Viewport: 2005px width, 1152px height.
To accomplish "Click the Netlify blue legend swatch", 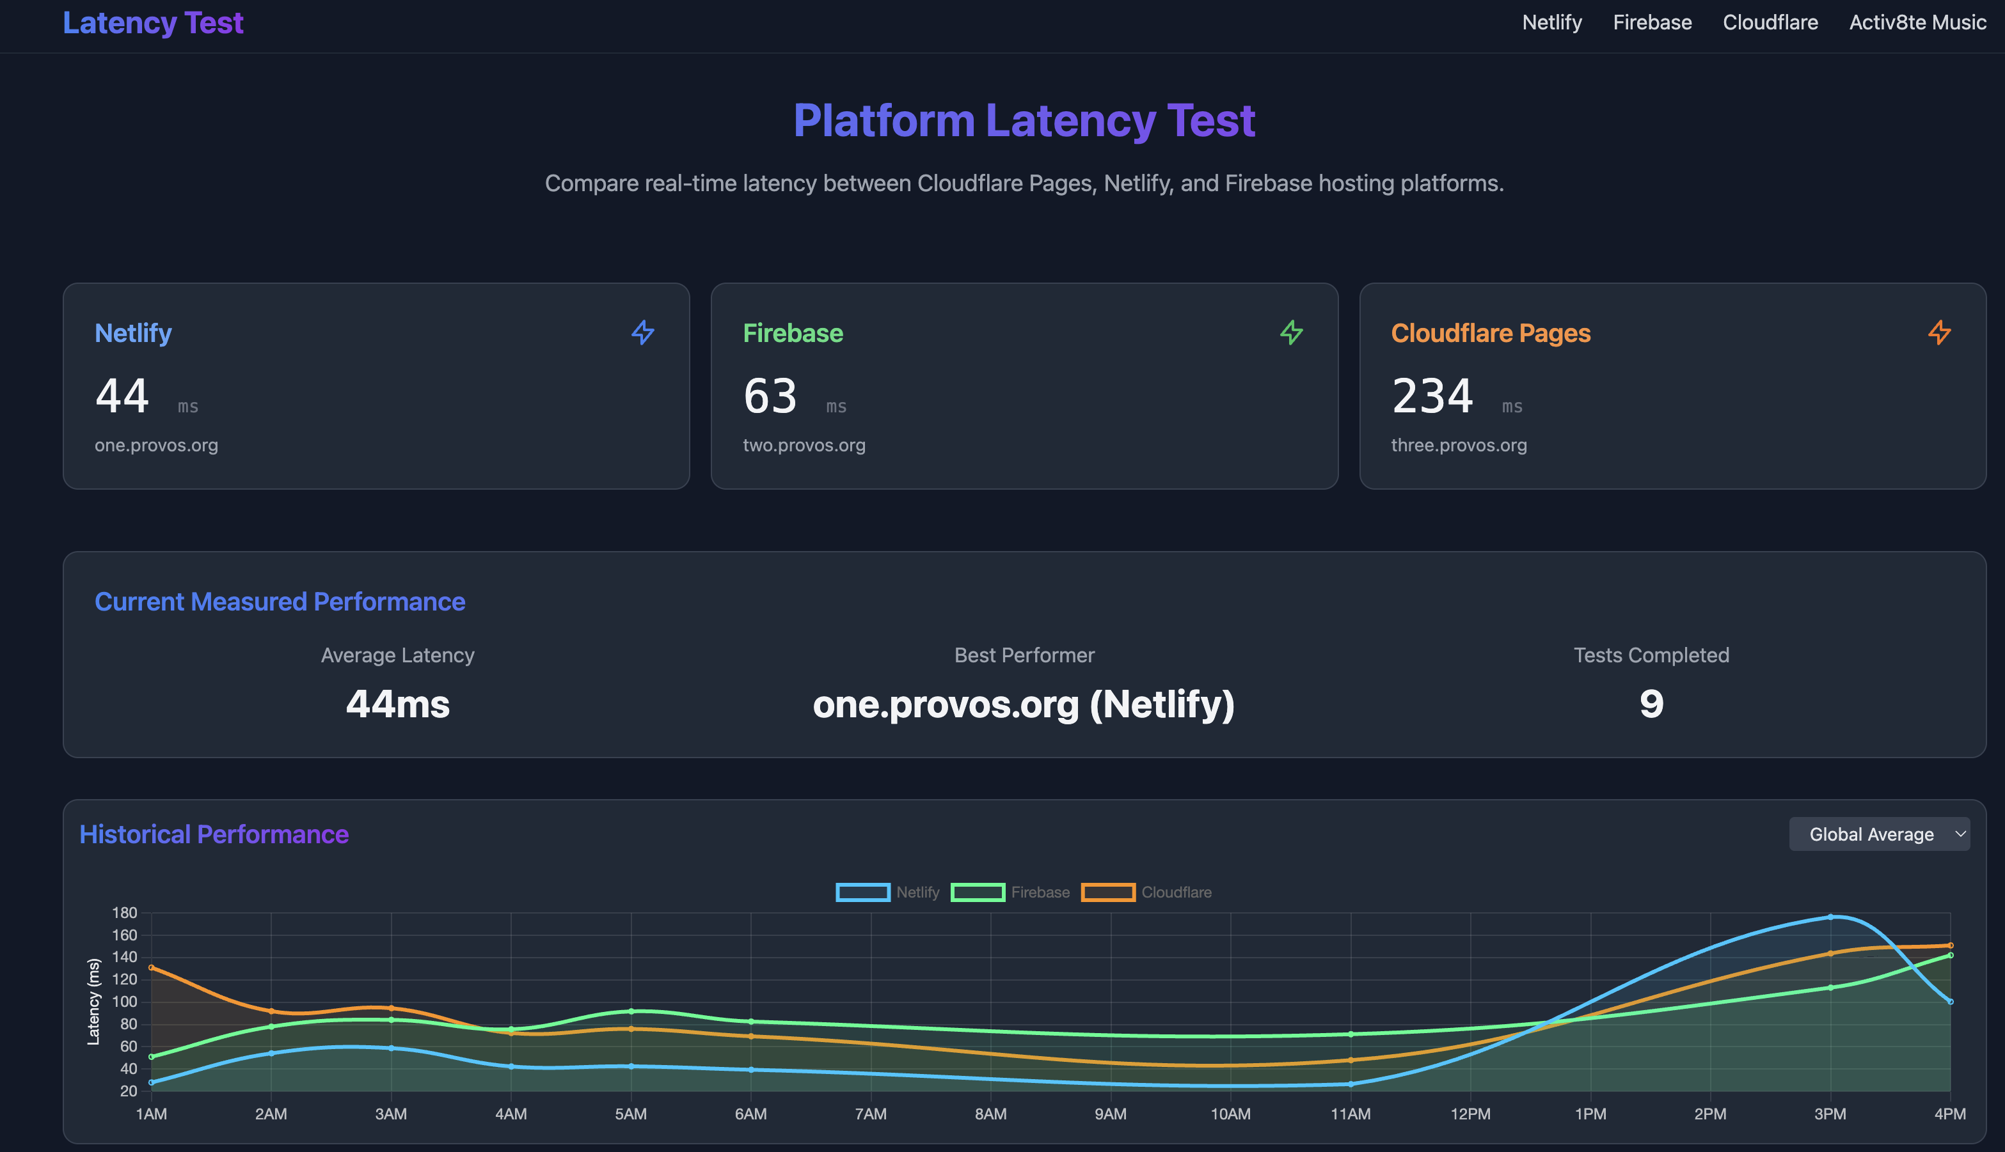I will point(863,892).
